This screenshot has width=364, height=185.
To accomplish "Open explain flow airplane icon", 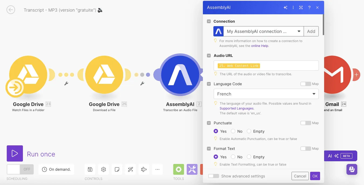I will pos(144,169).
